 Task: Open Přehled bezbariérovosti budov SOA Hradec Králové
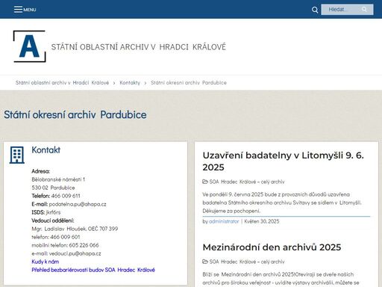click(93, 270)
